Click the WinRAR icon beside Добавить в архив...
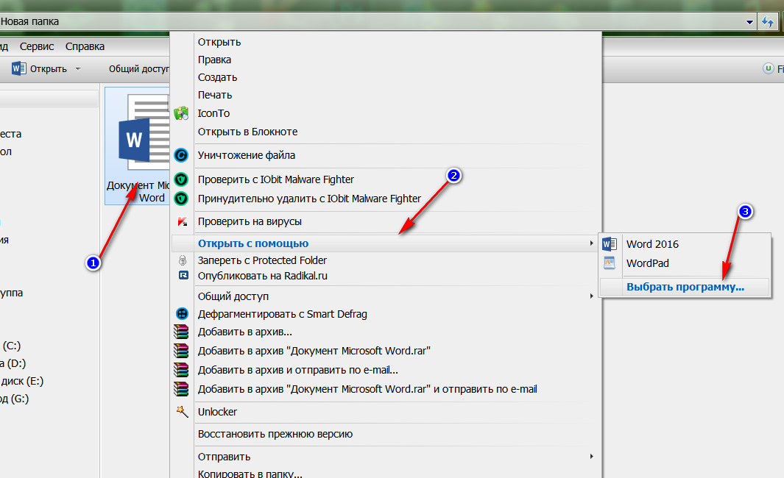Viewport: 784px width, 478px height. point(181,332)
